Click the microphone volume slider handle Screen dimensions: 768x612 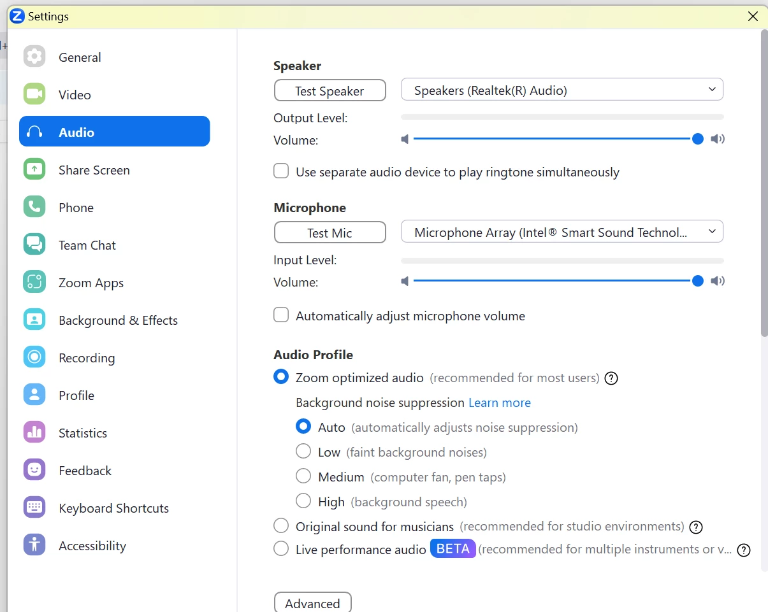[698, 281]
